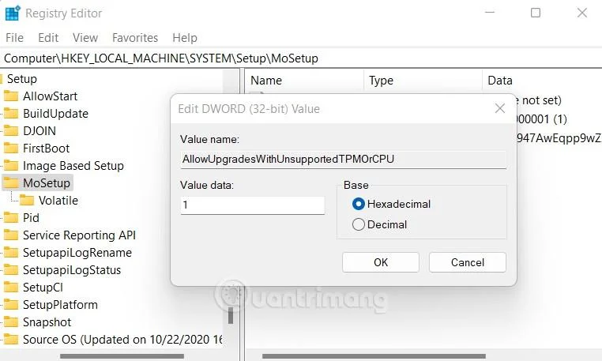Click the Volatile folder icon
The height and width of the screenshot is (361, 602).
pyautogui.click(x=27, y=200)
